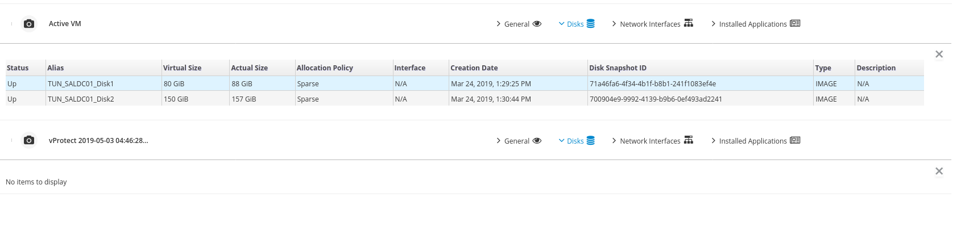Click the camera icon beside vProtect snapshot
The width and height of the screenshot is (961, 231).
click(29, 140)
